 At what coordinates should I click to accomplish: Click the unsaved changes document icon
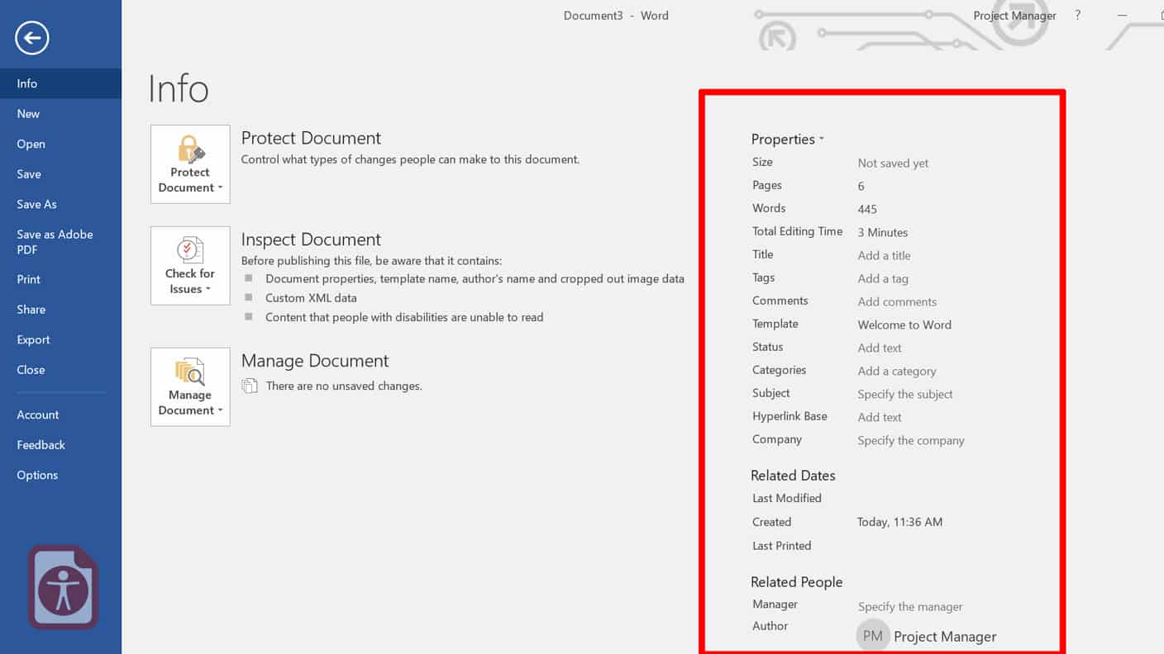click(250, 386)
